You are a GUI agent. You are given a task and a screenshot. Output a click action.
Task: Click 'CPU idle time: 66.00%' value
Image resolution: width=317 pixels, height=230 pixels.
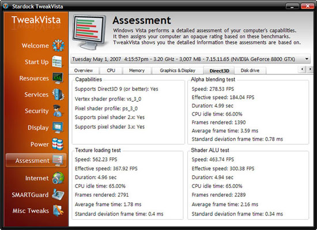coord(217,114)
